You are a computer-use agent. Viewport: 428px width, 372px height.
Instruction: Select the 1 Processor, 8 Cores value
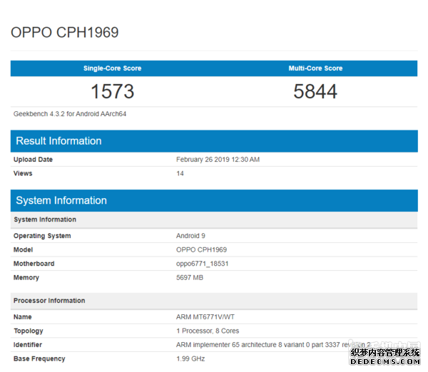[x=208, y=331]
